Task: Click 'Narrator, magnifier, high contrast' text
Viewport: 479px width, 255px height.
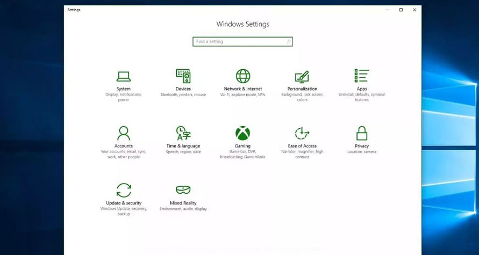Action: coord(302,155)
